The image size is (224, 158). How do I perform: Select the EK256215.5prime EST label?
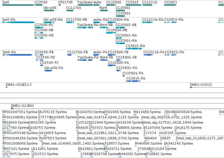[52, 112]
